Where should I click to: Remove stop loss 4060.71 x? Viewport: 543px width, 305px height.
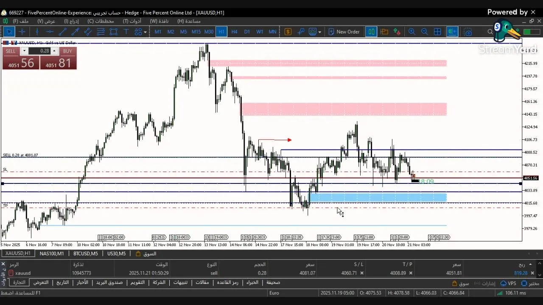click(x=362, y=273)
